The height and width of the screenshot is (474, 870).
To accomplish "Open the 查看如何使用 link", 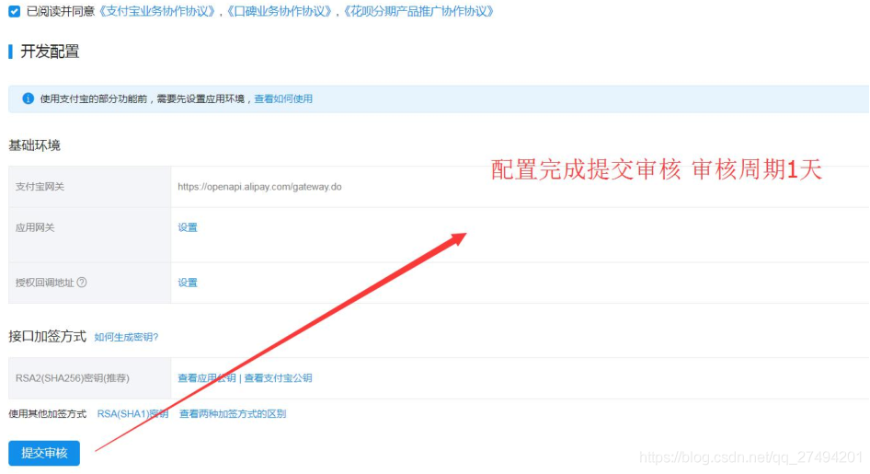I will coord(283,98).
